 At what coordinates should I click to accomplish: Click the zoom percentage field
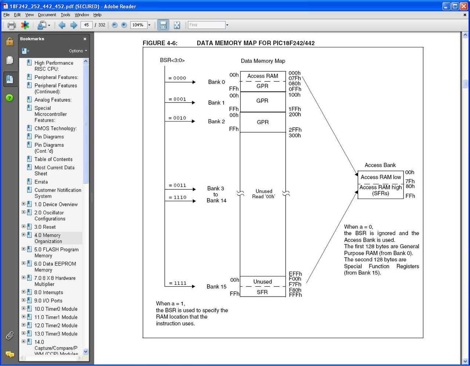pos(138,25)
